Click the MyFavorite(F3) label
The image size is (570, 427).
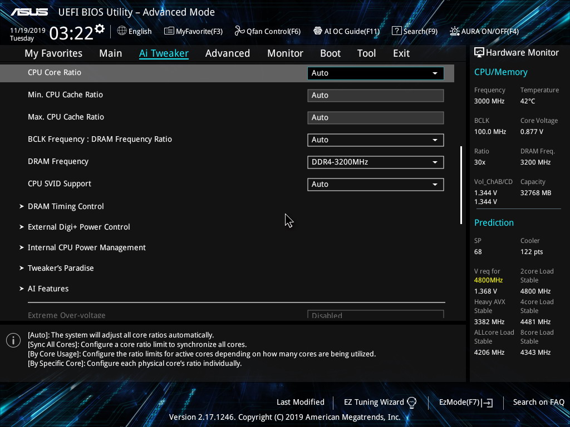point(199,31)
